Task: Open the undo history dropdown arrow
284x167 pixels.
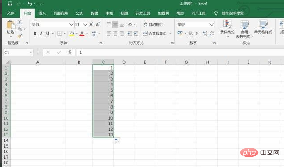Action: point(35,4)
